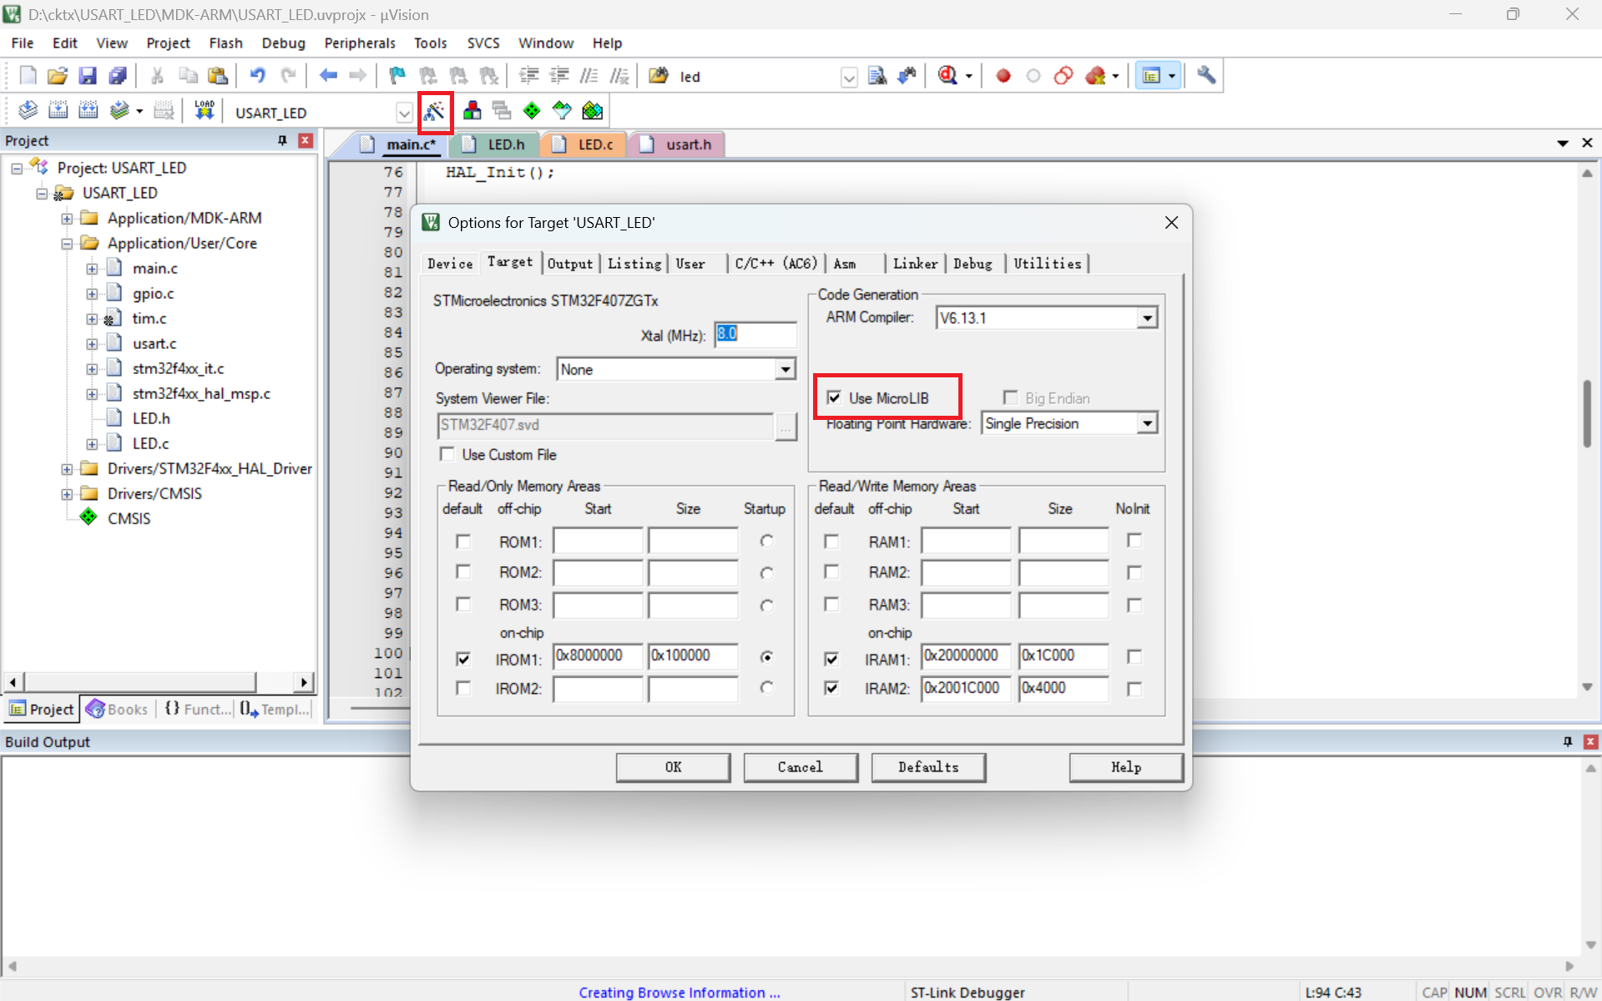Expand the Drivers/CMSIS folder
Viewport: 1602px width, 1001px height.
pyautogui.click(x=67, y=494)
